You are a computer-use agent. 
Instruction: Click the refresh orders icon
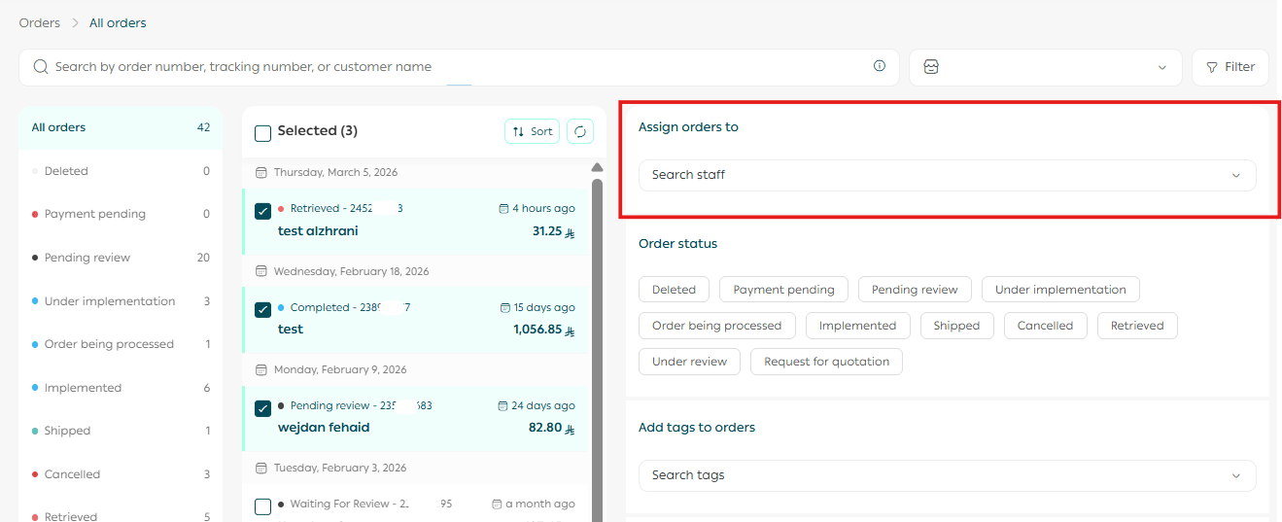point(580,131)
